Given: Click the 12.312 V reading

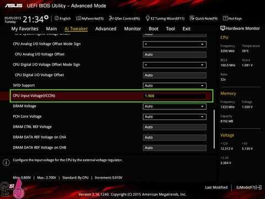Looking at the screenshot, I should pos(227,149).
